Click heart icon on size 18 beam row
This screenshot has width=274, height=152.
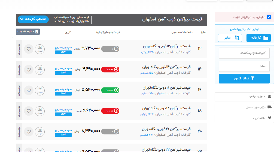point(29,111)
